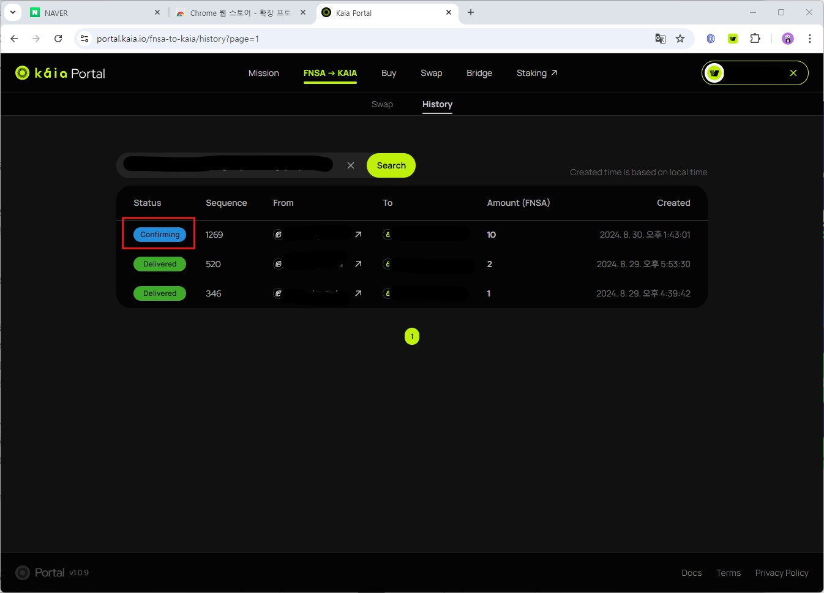Switch to the Chrome Web Store tab
The image size is (824, 593).
[x=240, y=13]
